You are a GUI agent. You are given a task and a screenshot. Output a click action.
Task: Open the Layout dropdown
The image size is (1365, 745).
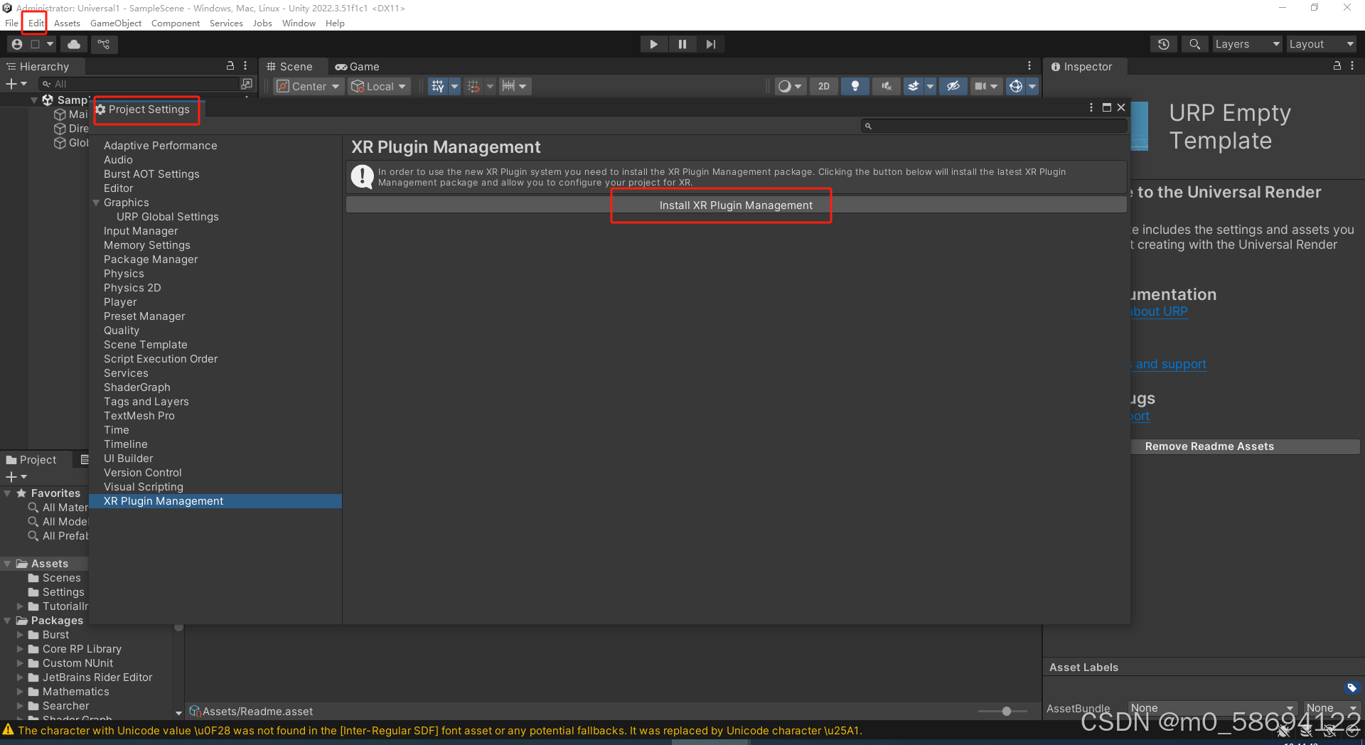click(1319, 43)
